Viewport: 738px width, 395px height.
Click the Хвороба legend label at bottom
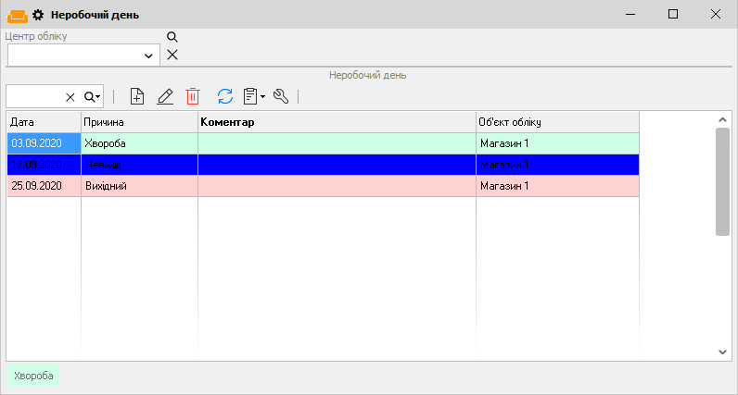33,376
